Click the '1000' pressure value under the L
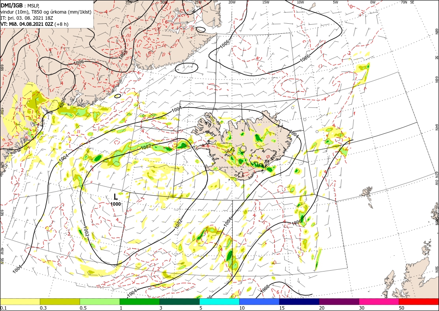 click(x=115, y=204)
